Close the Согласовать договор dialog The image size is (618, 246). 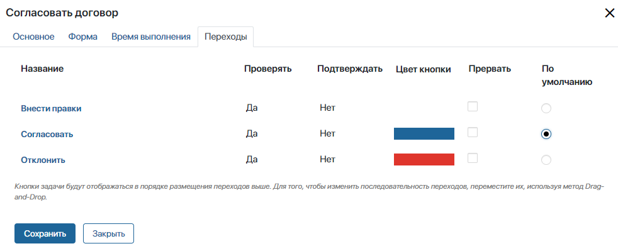(x=609, y=13)
